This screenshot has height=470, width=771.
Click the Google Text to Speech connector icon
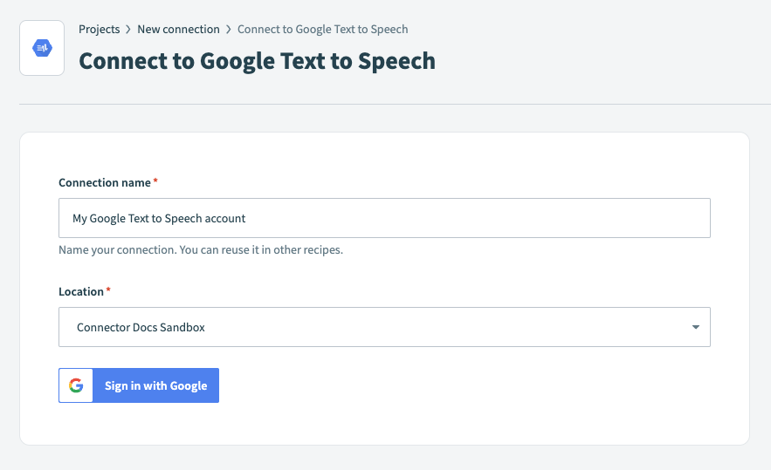(42, 48)
